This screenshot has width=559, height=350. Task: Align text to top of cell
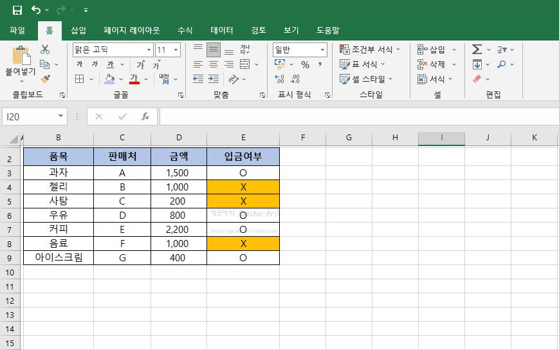point(198,50)
